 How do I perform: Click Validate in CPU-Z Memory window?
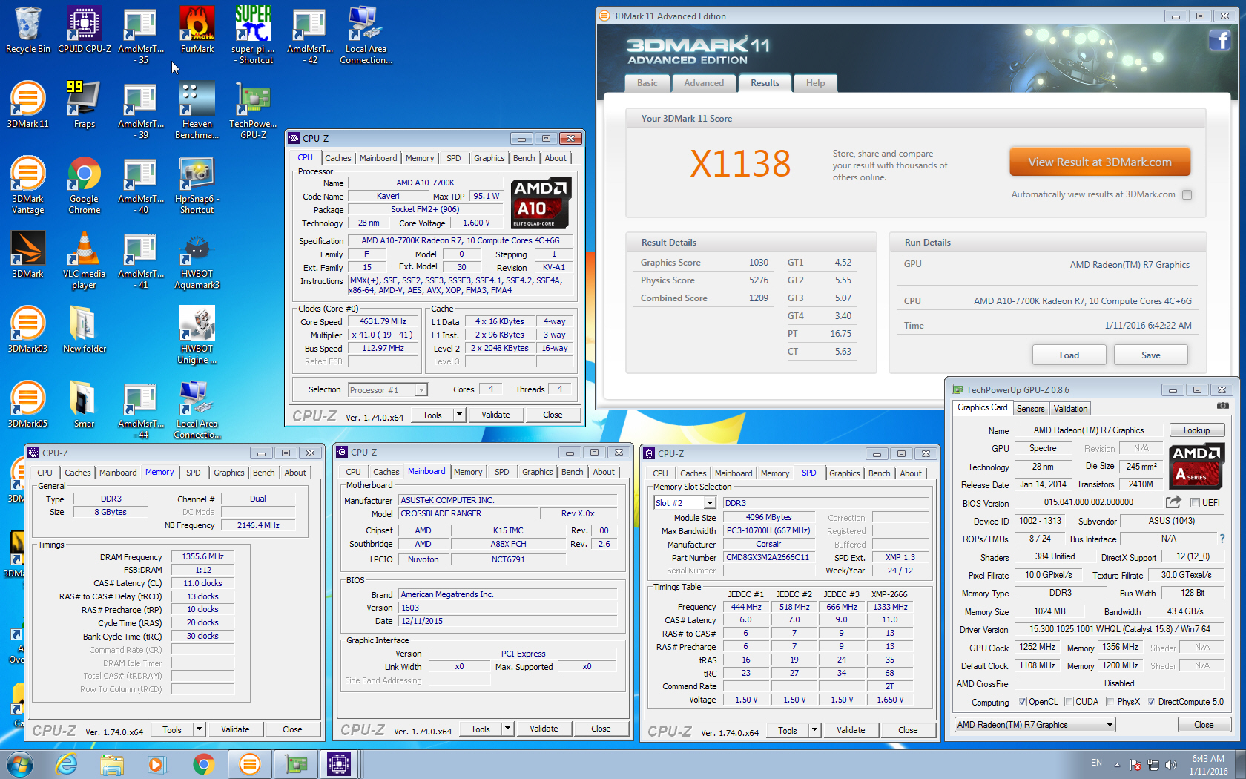235,729
